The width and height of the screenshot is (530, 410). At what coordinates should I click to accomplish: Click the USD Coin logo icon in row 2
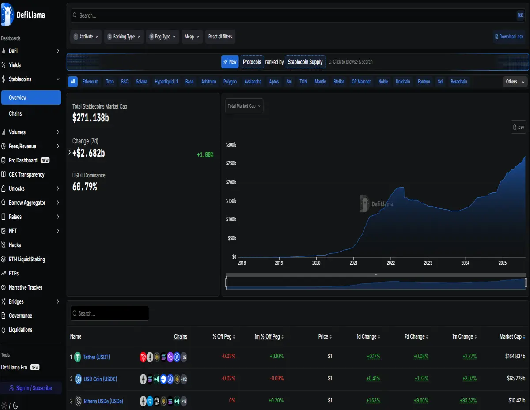(78, 379)
